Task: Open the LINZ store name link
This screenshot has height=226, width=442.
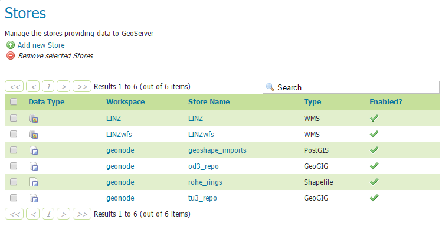Action: click(195, 119)
